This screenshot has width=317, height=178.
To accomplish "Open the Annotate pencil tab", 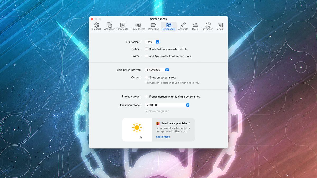I will coord(183,26).
